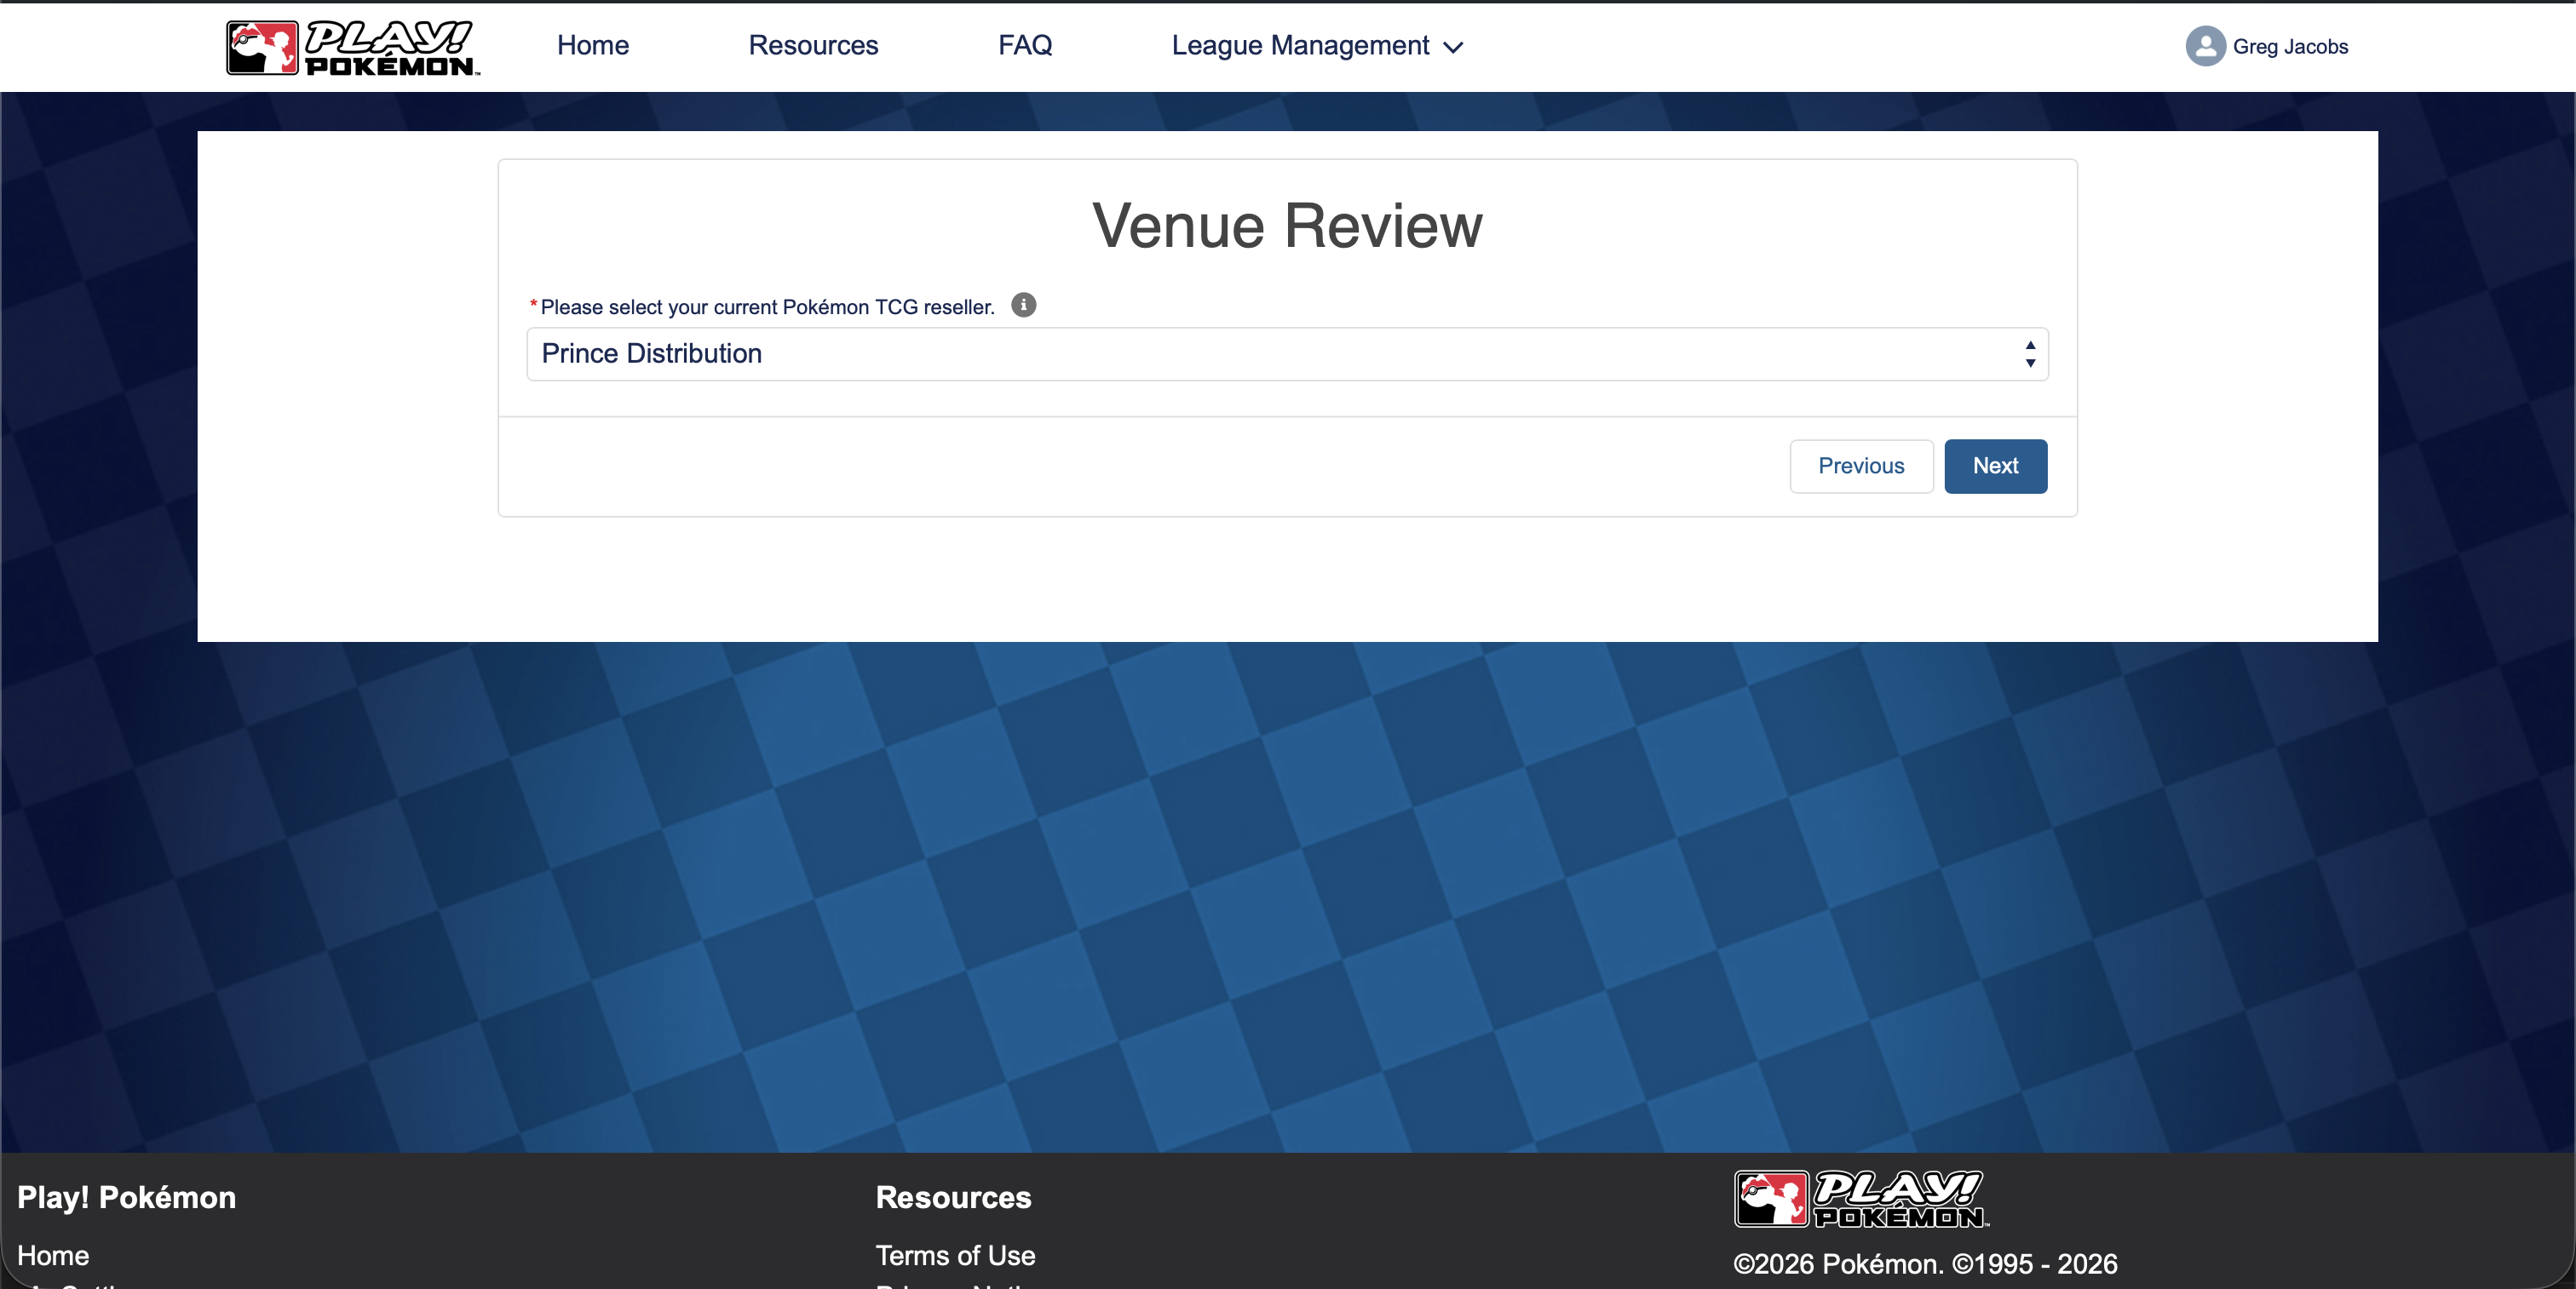Expand the League Management menu
This screenshot has width=2576, height=1289.
[x=1301, y=46]
